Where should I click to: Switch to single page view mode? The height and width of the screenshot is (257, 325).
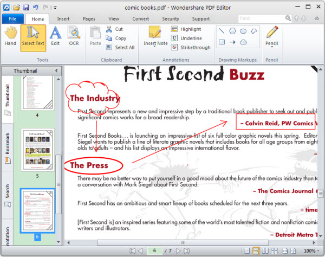coord(247,251)
